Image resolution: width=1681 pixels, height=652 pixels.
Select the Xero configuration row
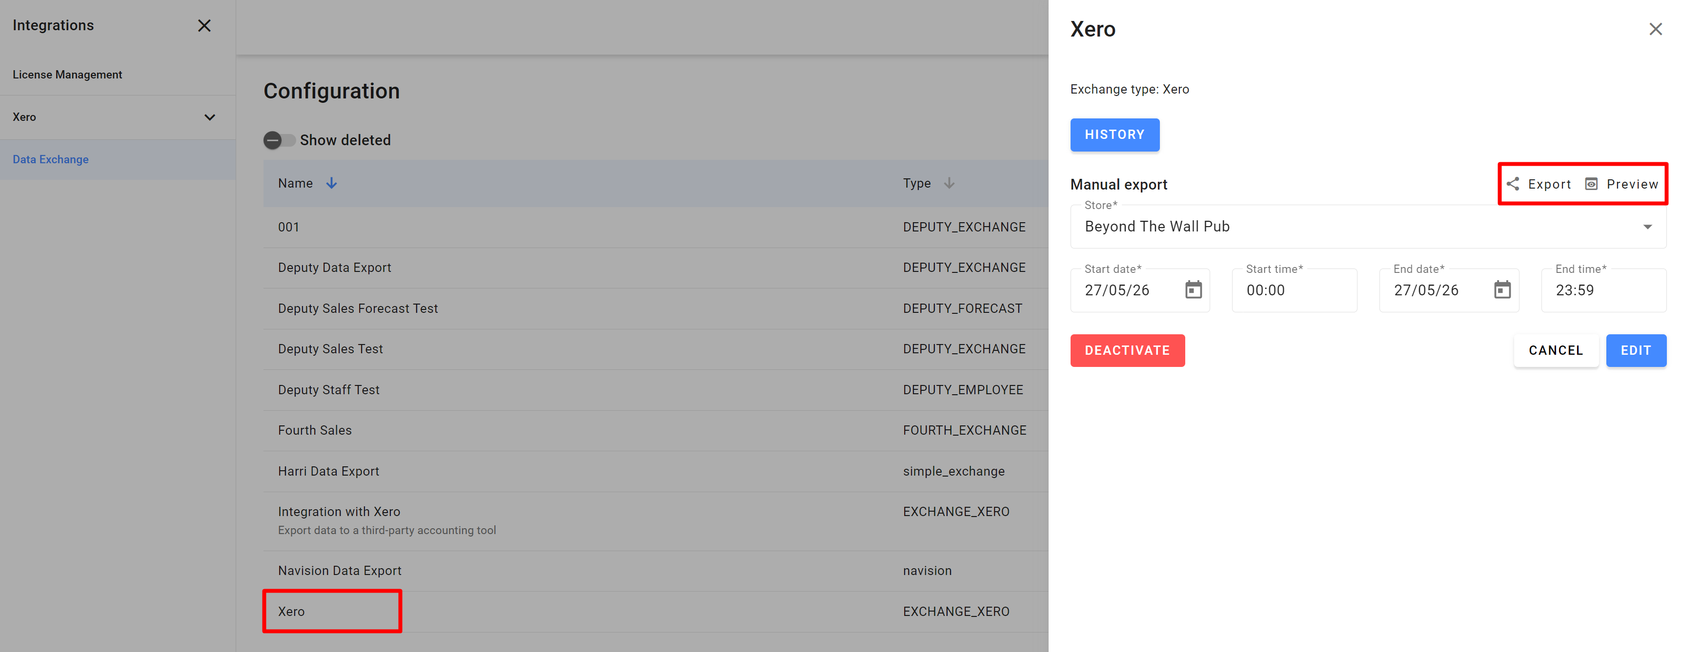[656, 612]
